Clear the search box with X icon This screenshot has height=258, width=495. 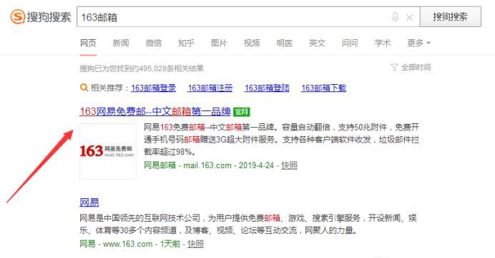(x=409, y=17)
